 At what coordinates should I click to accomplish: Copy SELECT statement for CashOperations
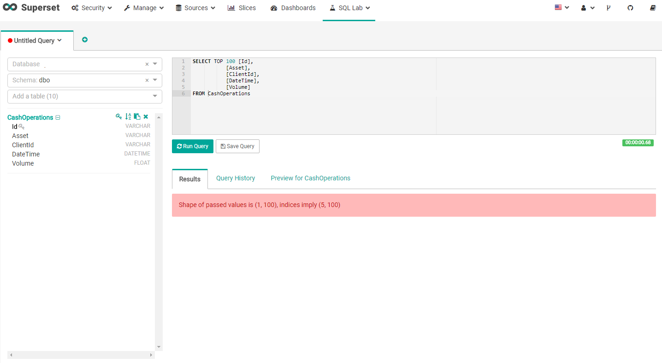137,116
